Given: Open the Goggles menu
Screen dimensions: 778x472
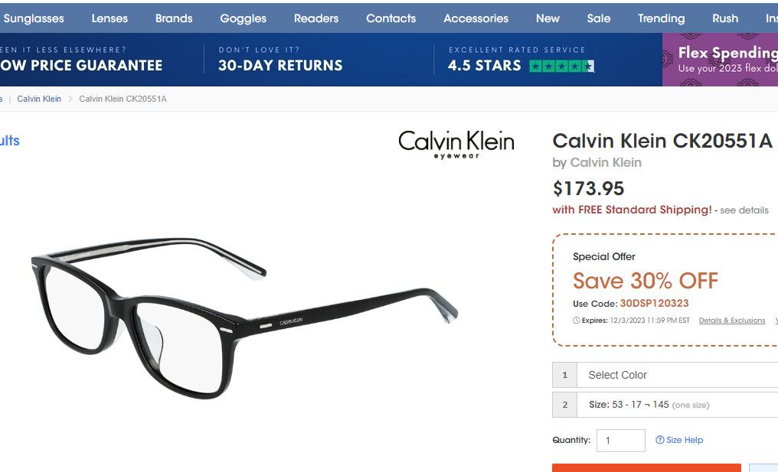Looking at the screenshot, I should pos(243,18).
